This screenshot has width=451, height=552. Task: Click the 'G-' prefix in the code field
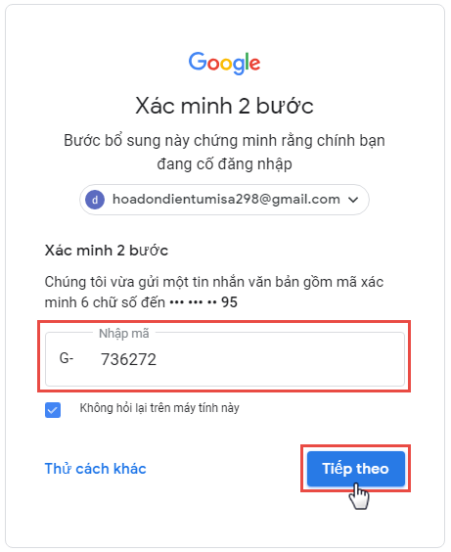coord(67,358)
